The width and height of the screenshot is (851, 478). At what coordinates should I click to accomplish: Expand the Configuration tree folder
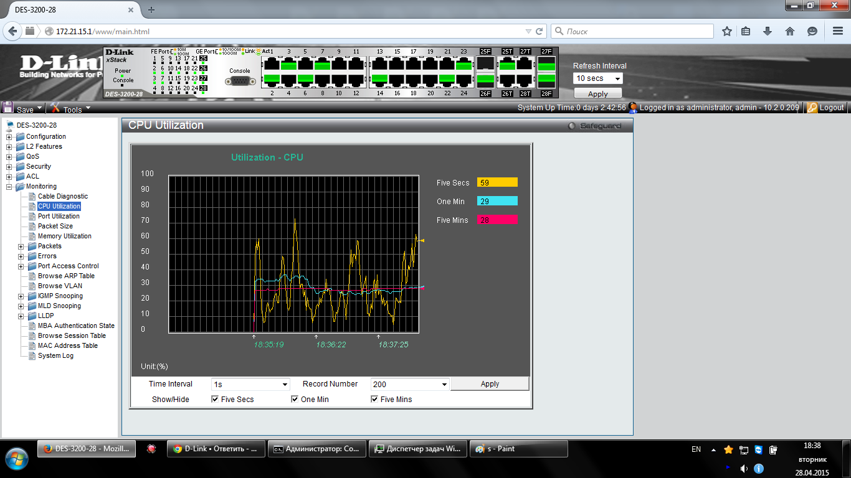pyautogui.click(x=9, y=137)
